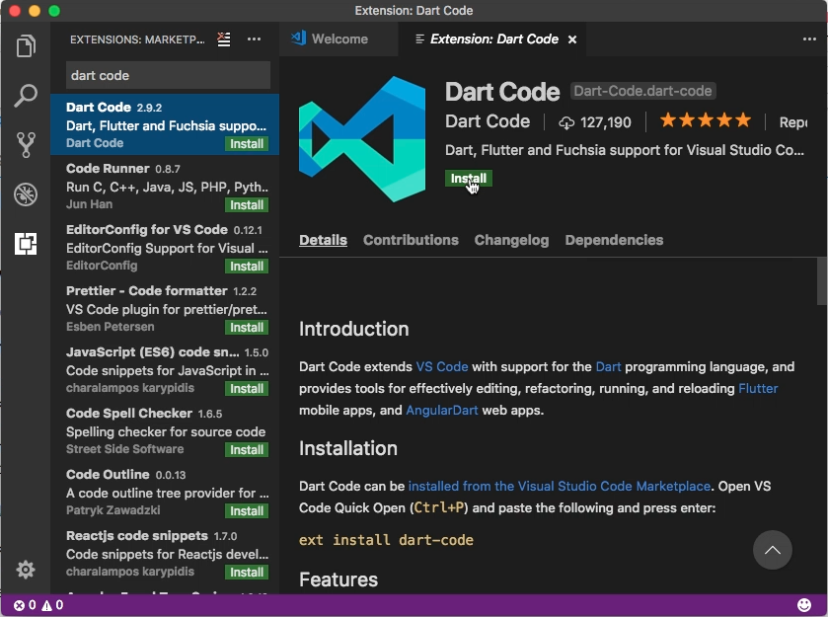Open the Contributions tab
Screen dimensions: 828x617
pyautogui.click(x=411, y=240)
